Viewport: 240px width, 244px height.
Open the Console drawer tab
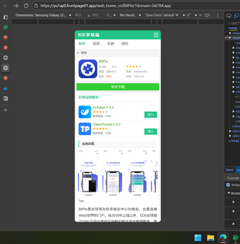[x=233, y=178]
